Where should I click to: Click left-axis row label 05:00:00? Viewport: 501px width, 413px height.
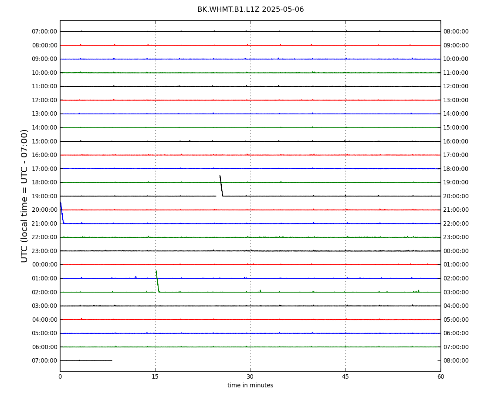(45, 333)
